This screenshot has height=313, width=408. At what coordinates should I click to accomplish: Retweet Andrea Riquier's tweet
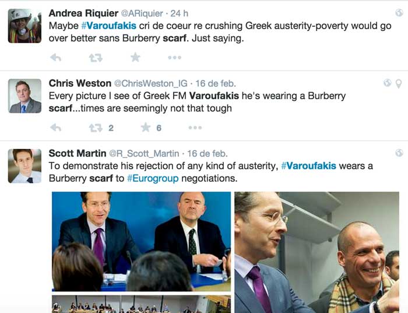96,58
